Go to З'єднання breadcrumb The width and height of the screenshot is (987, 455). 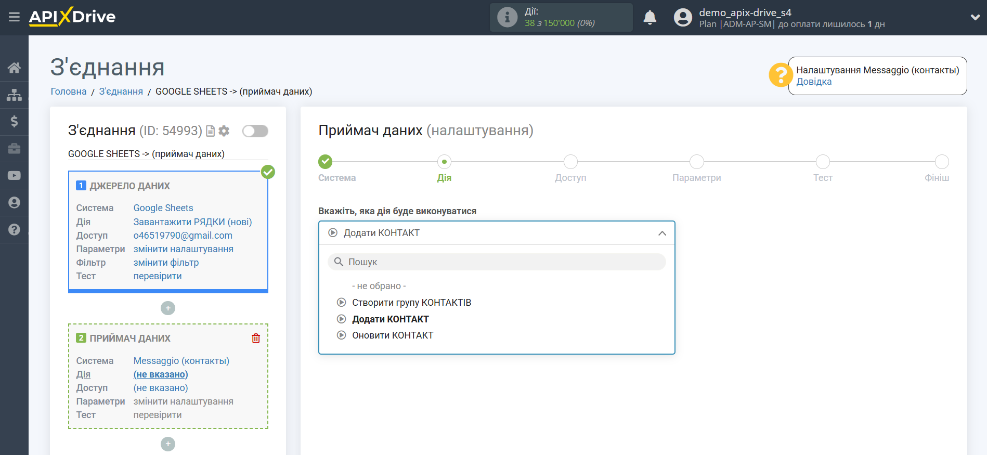(121, 92)
